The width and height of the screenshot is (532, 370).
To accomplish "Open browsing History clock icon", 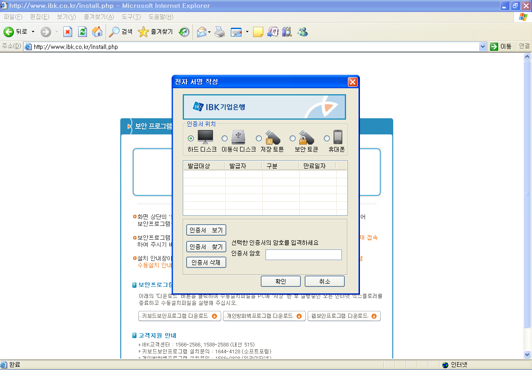I will (184, 32).
